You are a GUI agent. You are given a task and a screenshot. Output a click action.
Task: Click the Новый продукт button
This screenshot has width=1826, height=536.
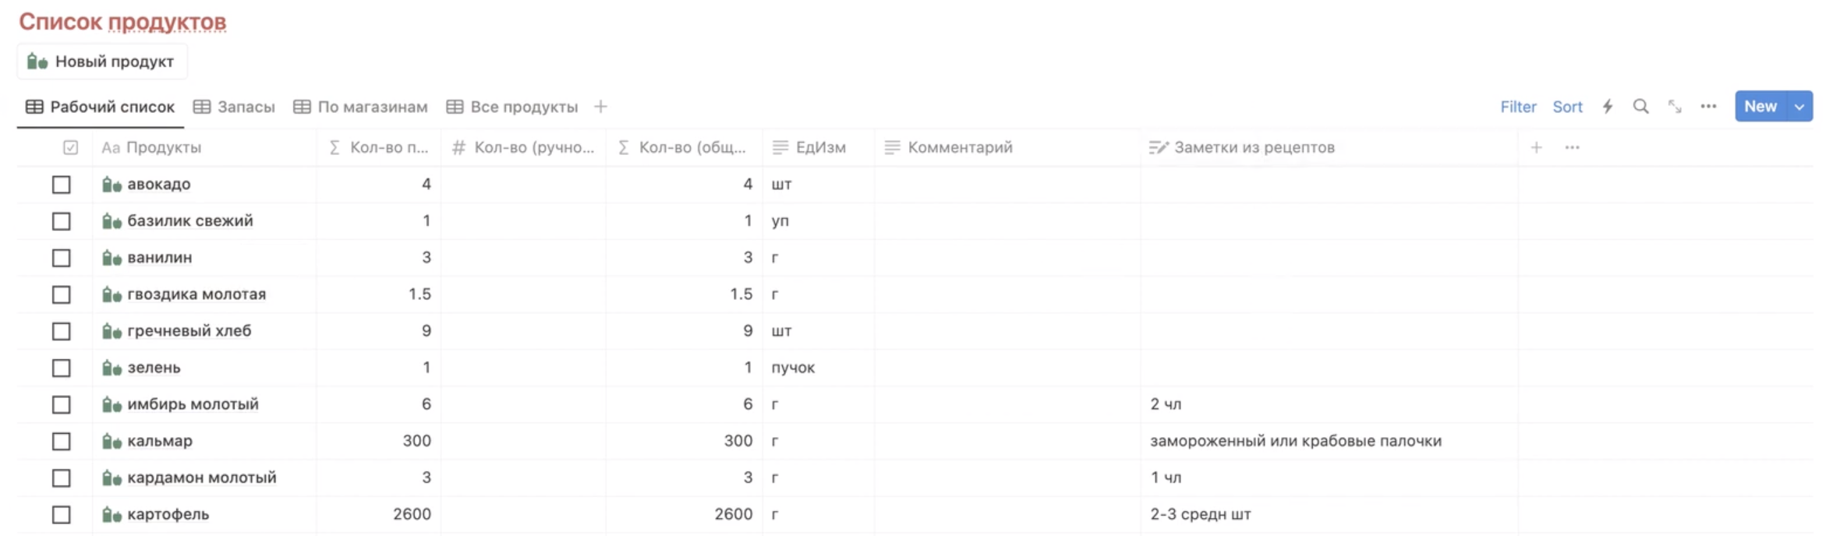pos(102,62)
